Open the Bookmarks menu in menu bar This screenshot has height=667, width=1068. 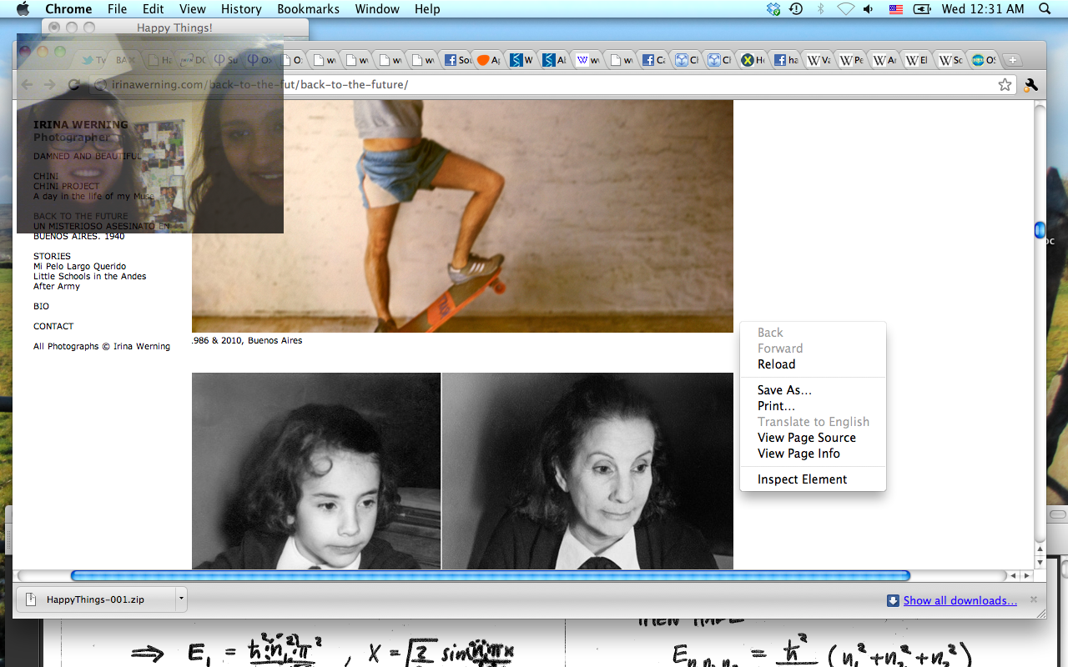[308, 9]
